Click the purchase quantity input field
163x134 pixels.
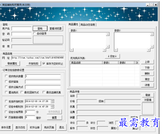click(x=43, y=76)
